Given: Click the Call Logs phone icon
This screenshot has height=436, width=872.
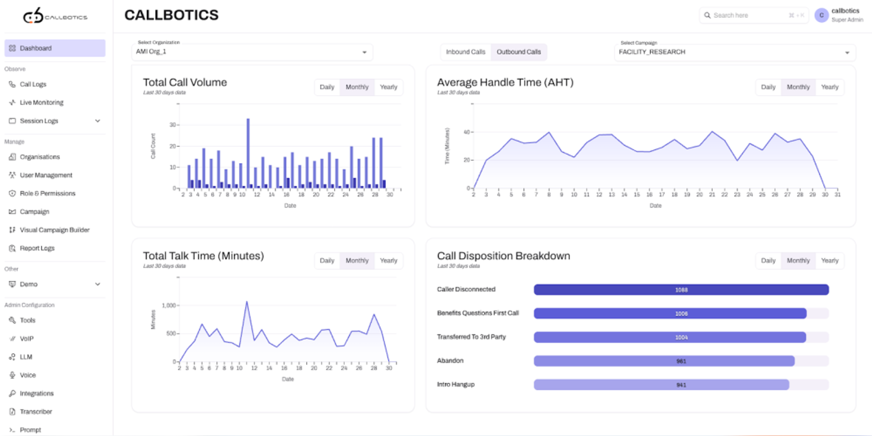Looking at the screenshot, I should 12,84.
